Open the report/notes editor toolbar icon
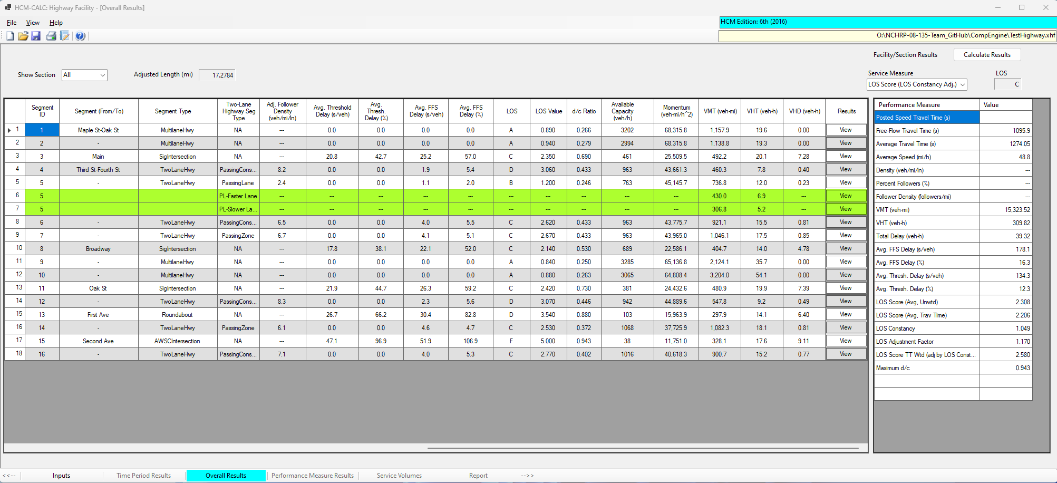 pos(65,35)
